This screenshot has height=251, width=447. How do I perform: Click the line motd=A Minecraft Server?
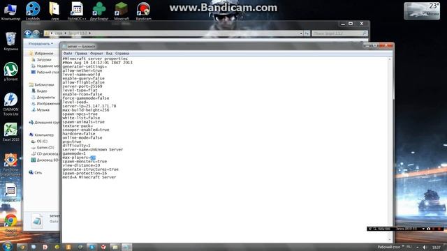pos(89,177)
